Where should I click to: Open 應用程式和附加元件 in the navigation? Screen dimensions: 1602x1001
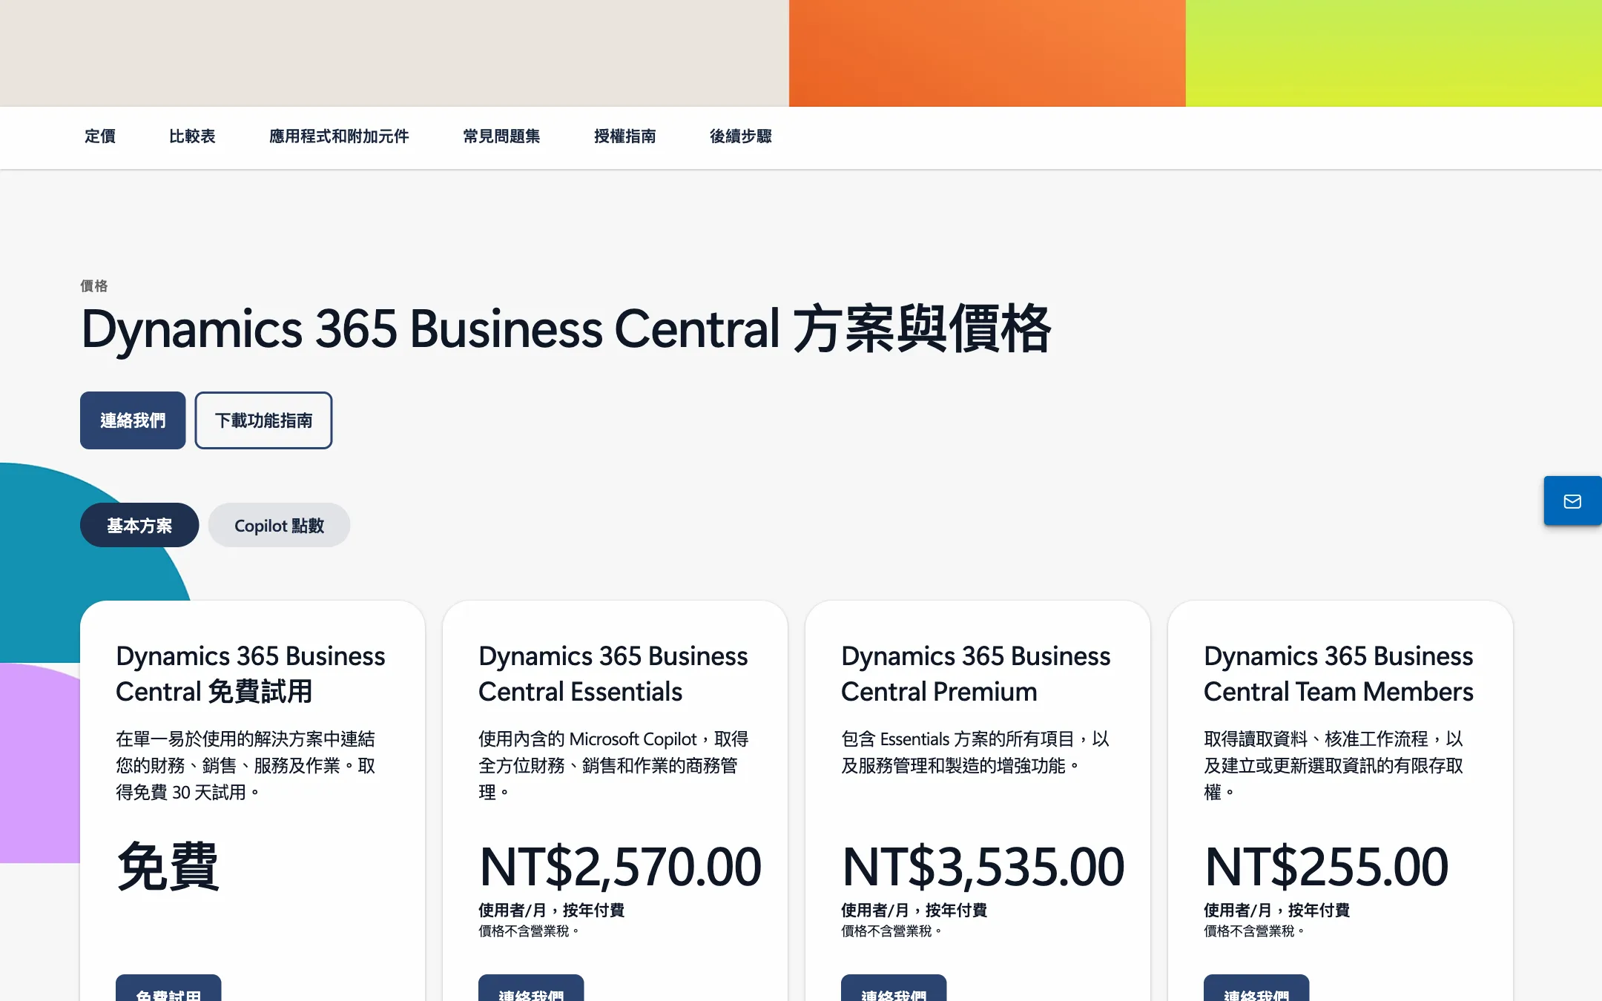coord(339,136)
